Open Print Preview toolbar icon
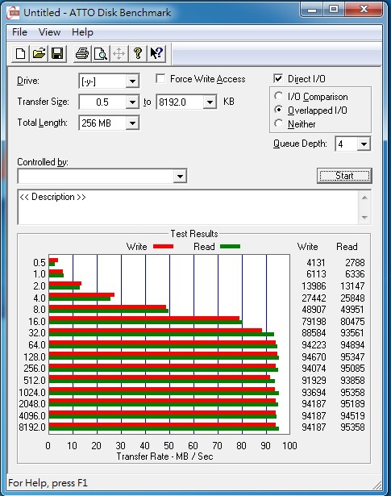 pyautogui.click(x=101, y=53)
